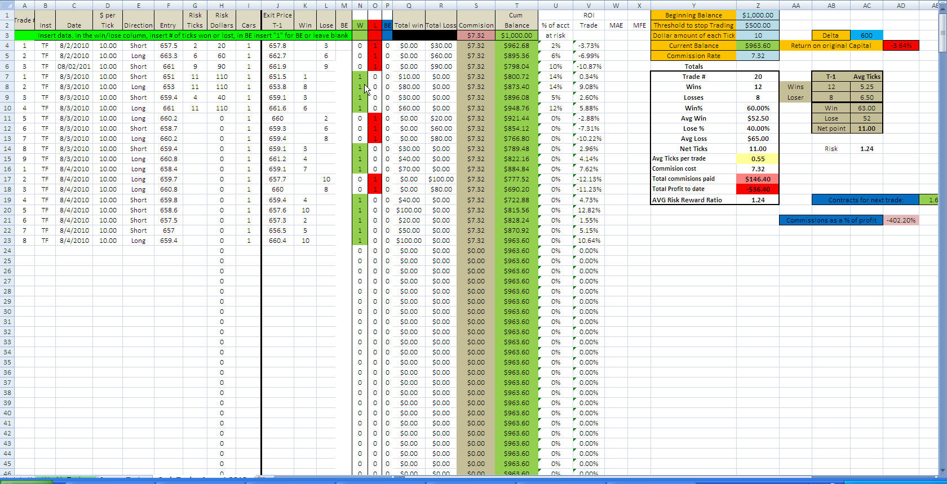
Task: Select the 5.25 Wins avg ticks cell
Action: pos(866,87)
